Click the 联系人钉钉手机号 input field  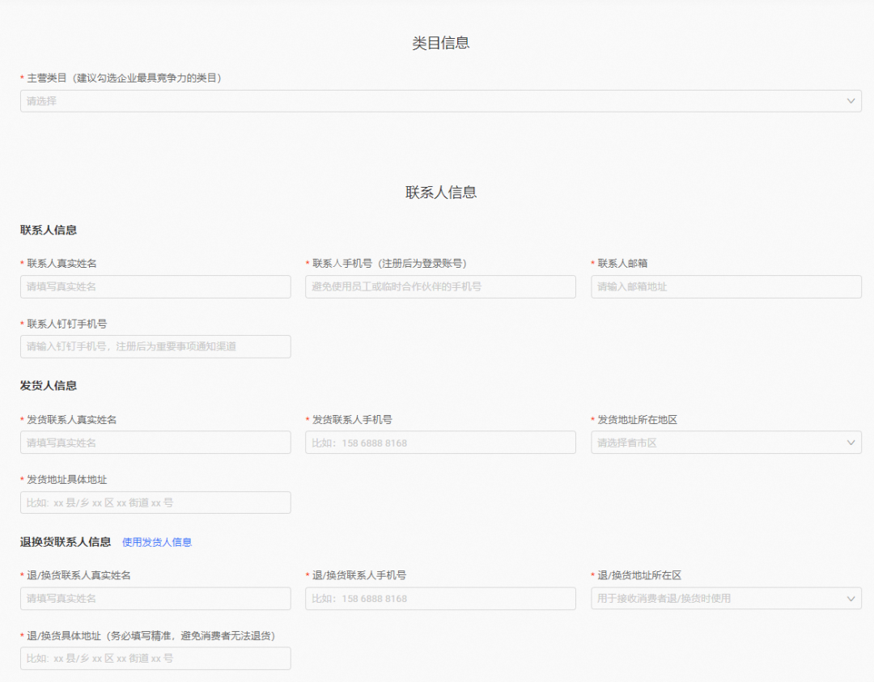(x=155, y=346)
